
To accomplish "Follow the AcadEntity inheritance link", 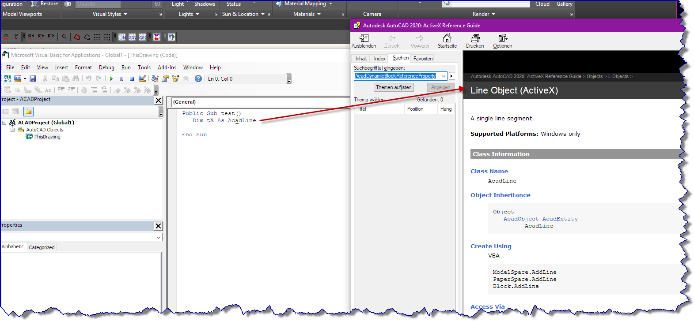I will tap(560, 219).
